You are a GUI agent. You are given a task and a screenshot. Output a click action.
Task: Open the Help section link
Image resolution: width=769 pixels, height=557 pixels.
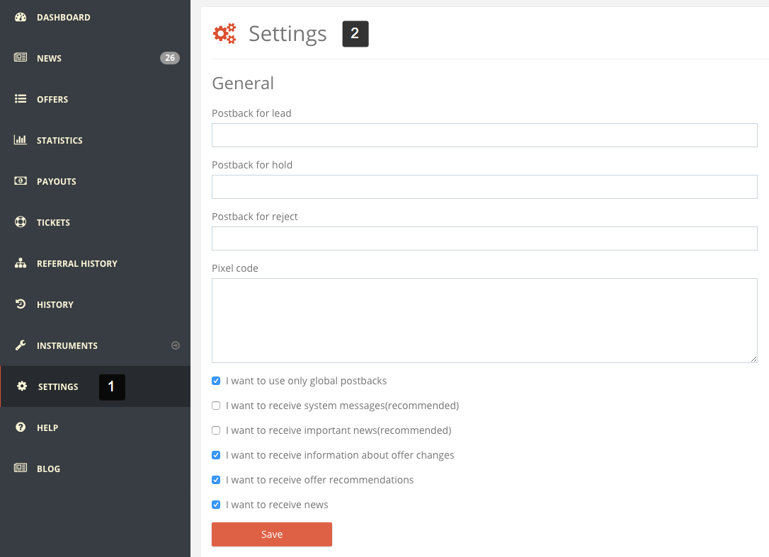[47, 427]
